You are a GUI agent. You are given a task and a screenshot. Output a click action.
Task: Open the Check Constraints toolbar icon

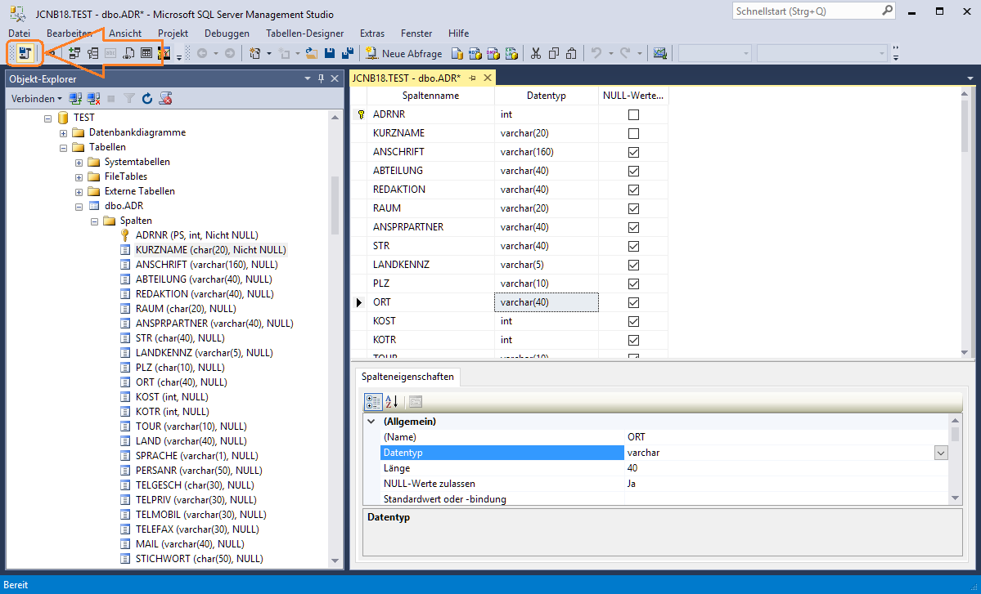coord(146,54)
